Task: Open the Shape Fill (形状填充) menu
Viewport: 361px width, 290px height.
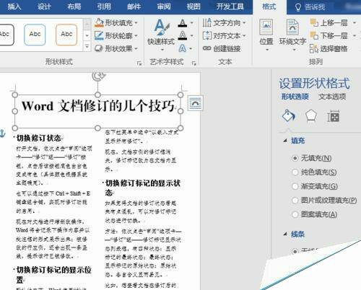Action: (116, 23)
